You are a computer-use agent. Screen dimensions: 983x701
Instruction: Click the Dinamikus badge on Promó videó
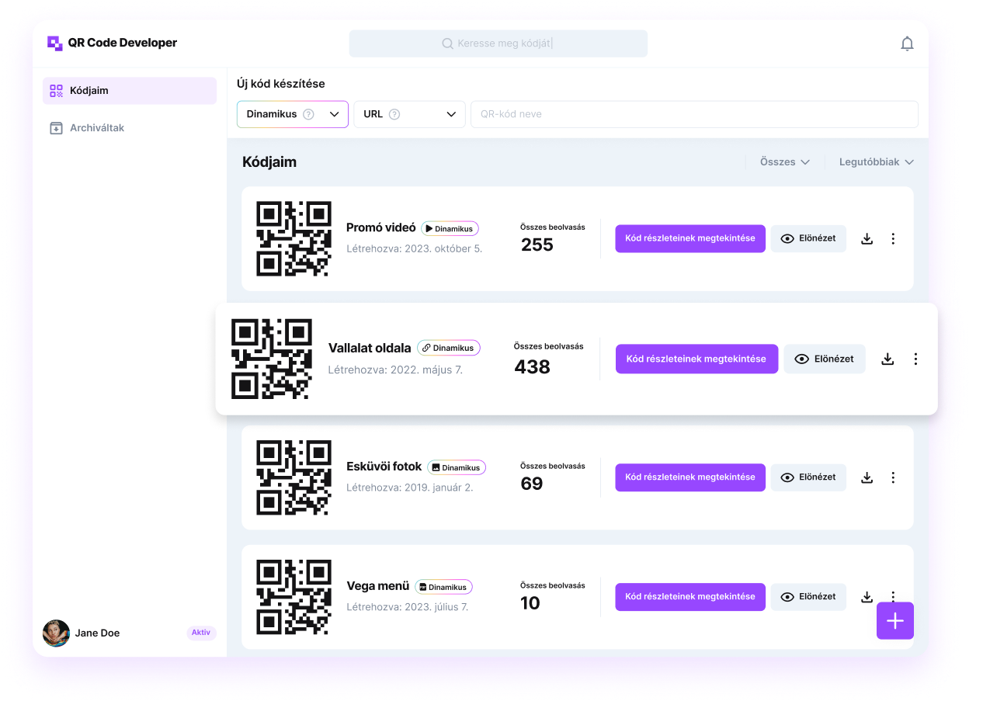point(450,229)
